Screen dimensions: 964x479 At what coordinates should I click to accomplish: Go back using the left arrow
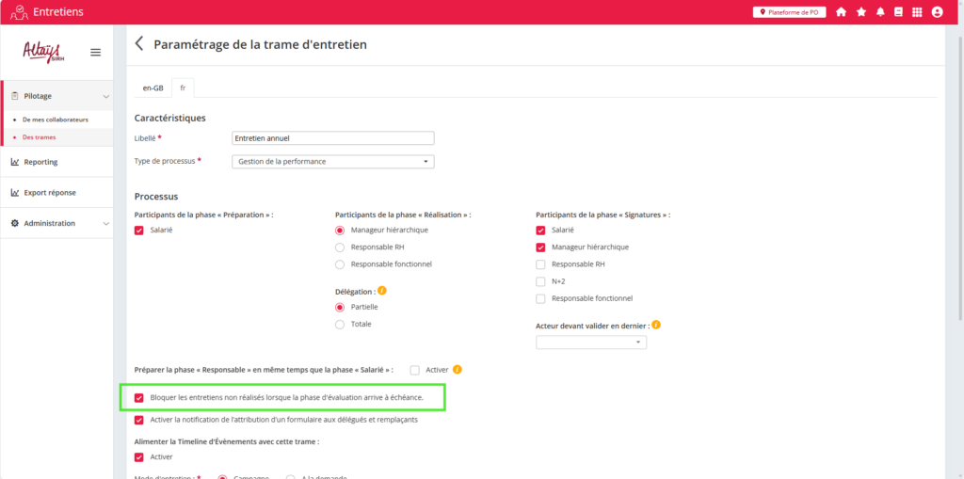pyautogui.click(x=139, y=44)
